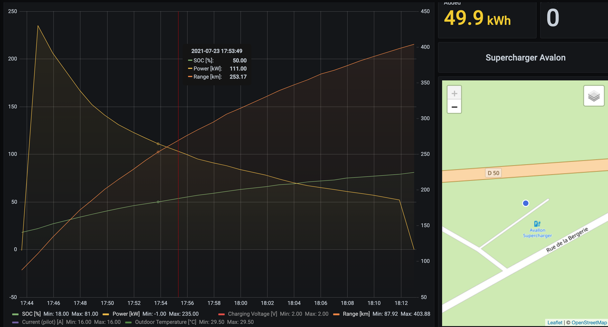Click Power data point on hover line
The width and height of the screenshot is (608, 327).
coord(158,143)
